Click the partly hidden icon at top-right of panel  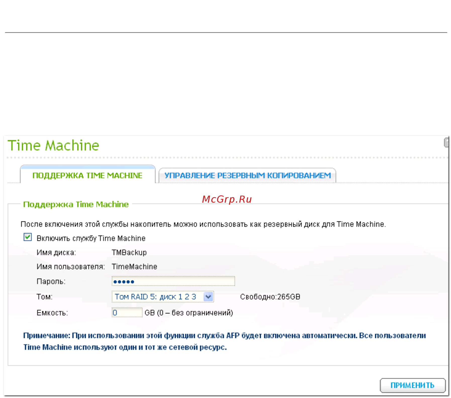coord(446,143)
